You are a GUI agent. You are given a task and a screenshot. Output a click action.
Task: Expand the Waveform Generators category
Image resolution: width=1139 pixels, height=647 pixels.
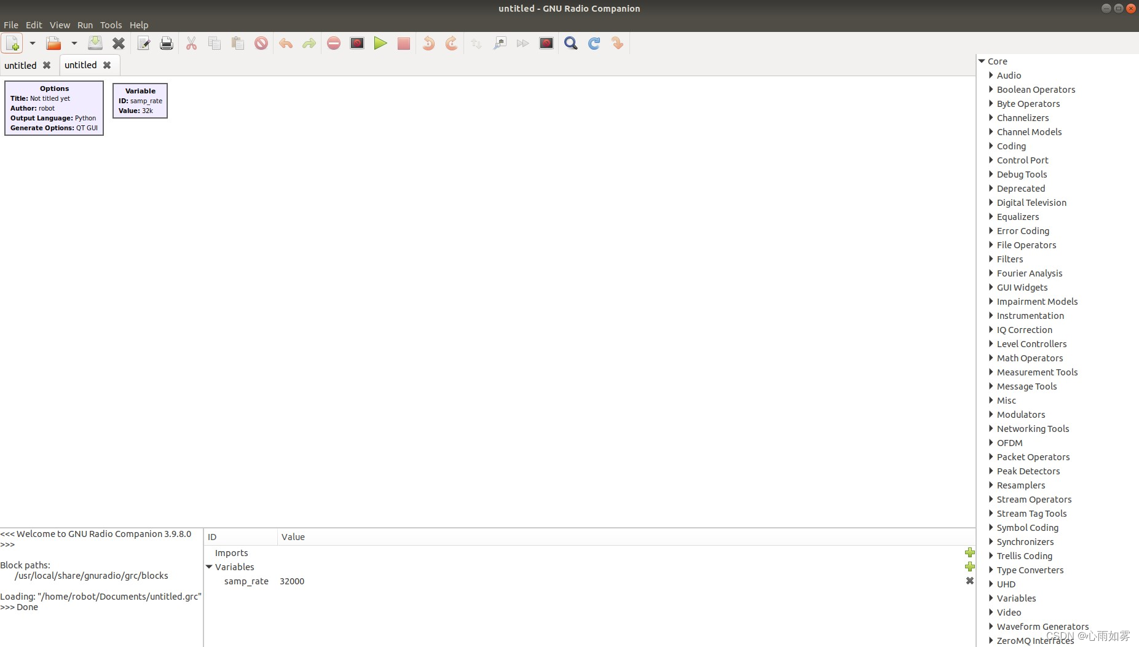pos(991,626)
